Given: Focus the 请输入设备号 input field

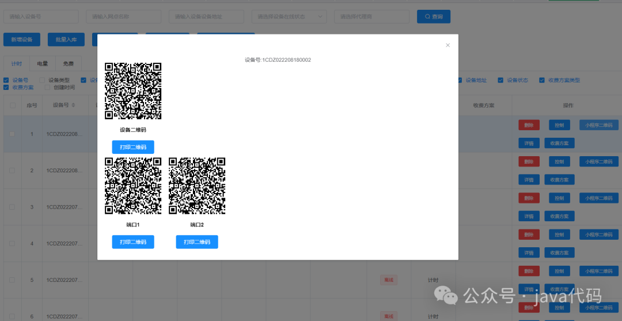Looking at the screenshot, I should [x=41, y=17].
